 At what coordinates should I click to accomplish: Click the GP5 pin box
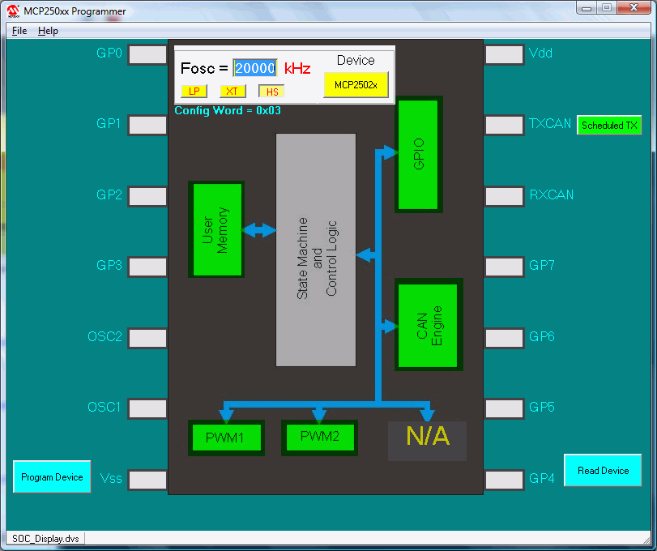point(504,408)
